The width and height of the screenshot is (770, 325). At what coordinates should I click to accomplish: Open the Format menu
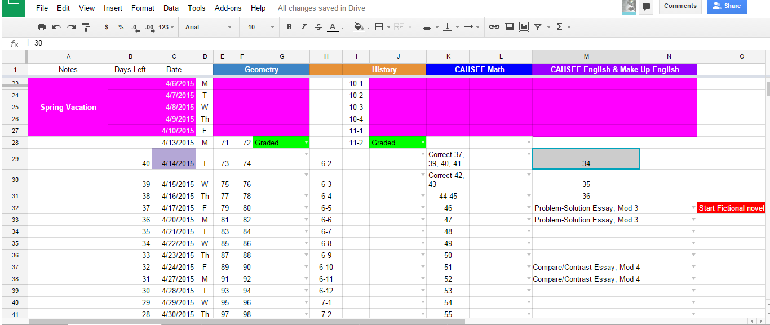[x=143, y=8]
